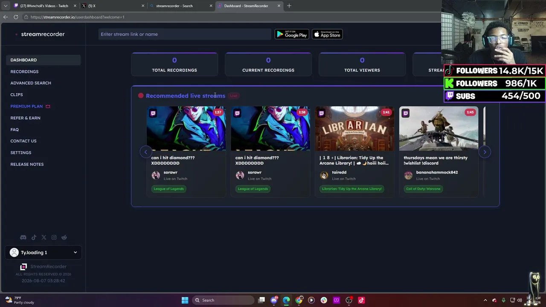Image resolution: width=546 pixels, height=307 pixels.
Task: Open the 1:58 League stream thumbnail
Action: click(270, 128)
